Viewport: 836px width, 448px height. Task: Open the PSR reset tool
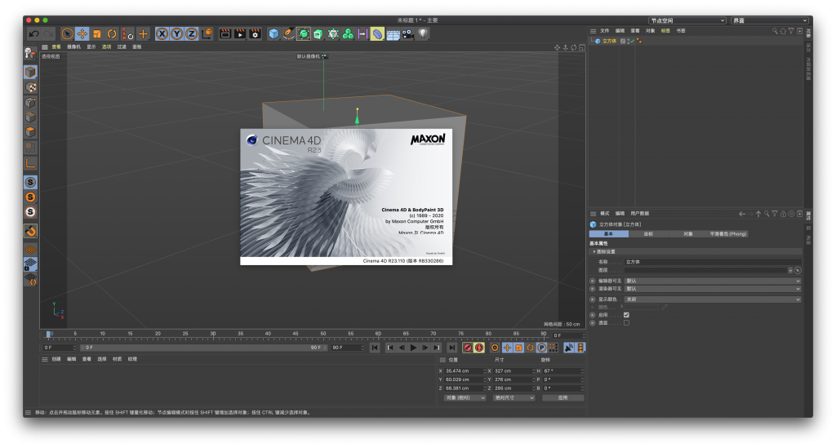point(128,33)
